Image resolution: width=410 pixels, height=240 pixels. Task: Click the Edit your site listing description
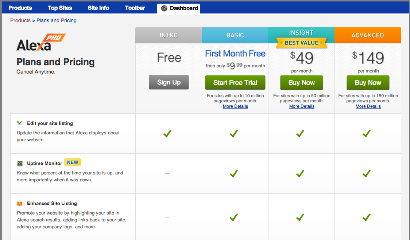click(68, 136)
